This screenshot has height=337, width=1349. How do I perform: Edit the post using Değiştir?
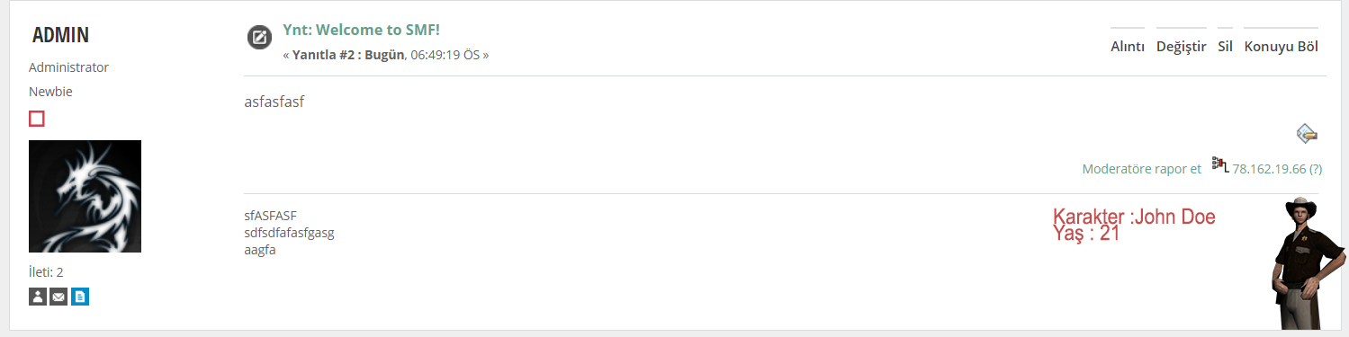[1182, 47]
